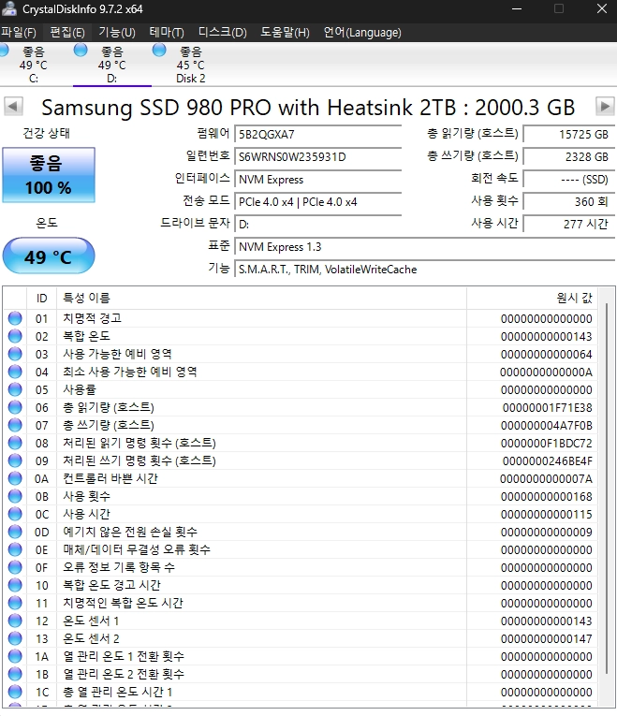Click status icon for 09 처리된 쓰기 명령 횟수
617x716 pixels.
click(15, 460)
